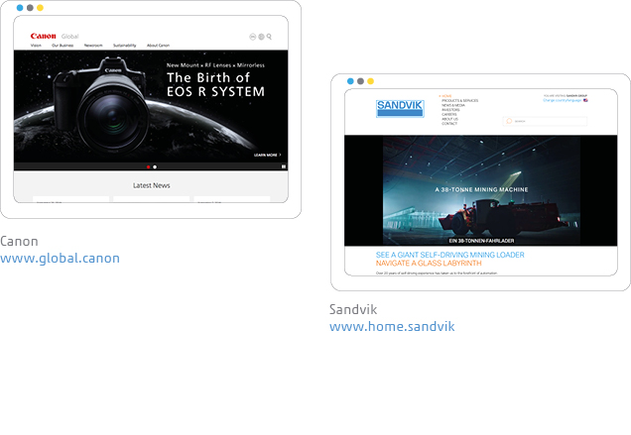Open Our Business menu item

click(63, 46)
